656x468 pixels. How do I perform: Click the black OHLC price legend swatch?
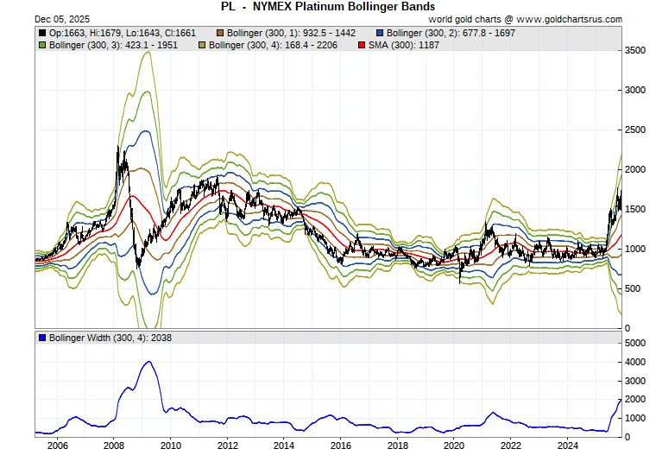click(x=41, y=33)
